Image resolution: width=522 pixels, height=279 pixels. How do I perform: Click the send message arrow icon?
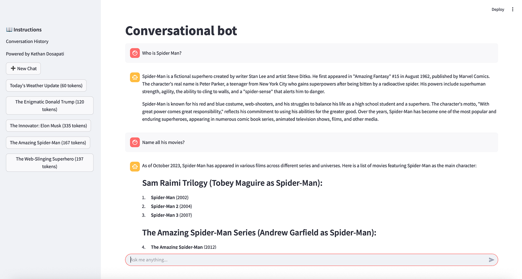click(x=491, y=260)
